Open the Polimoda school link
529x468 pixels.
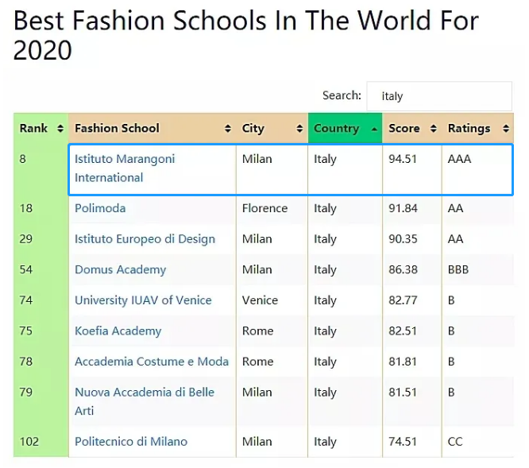point(100,208)
